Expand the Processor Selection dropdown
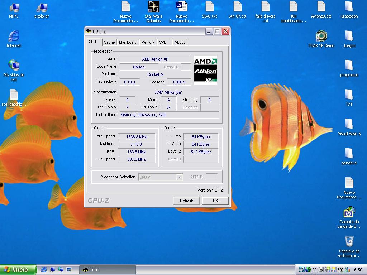Screen dimensions: 367x275 click(x=179, y=177)
